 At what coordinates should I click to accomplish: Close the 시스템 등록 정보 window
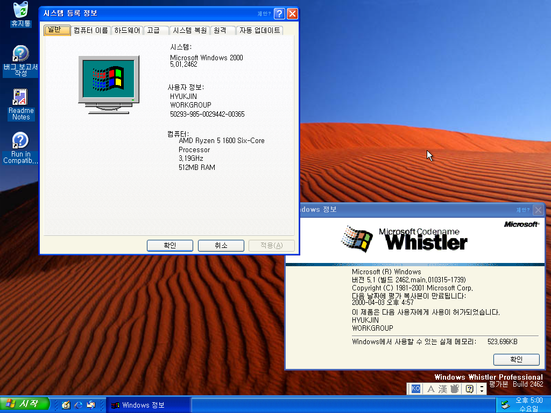[x=292, y=13]
